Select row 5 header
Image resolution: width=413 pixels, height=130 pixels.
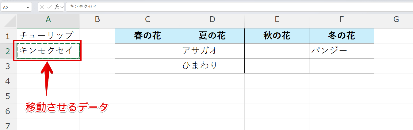(x=8, y=96)
